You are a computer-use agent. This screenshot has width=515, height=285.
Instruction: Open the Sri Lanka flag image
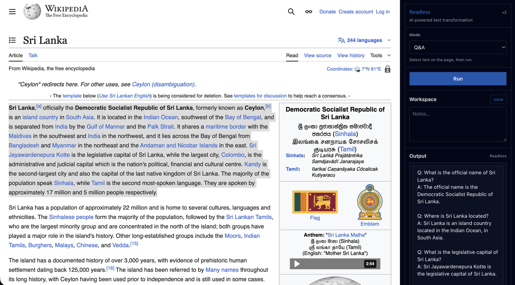coord(315,202)
